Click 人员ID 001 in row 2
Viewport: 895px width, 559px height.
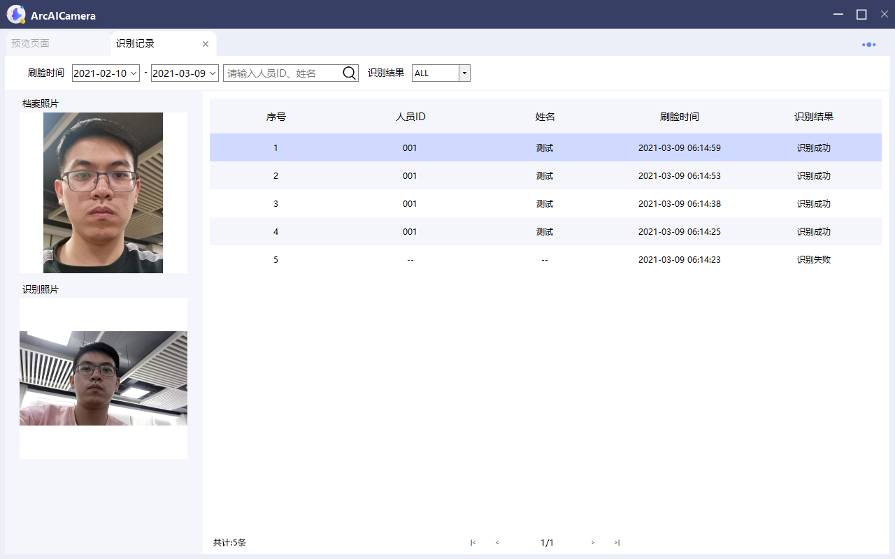coord(410,175)
